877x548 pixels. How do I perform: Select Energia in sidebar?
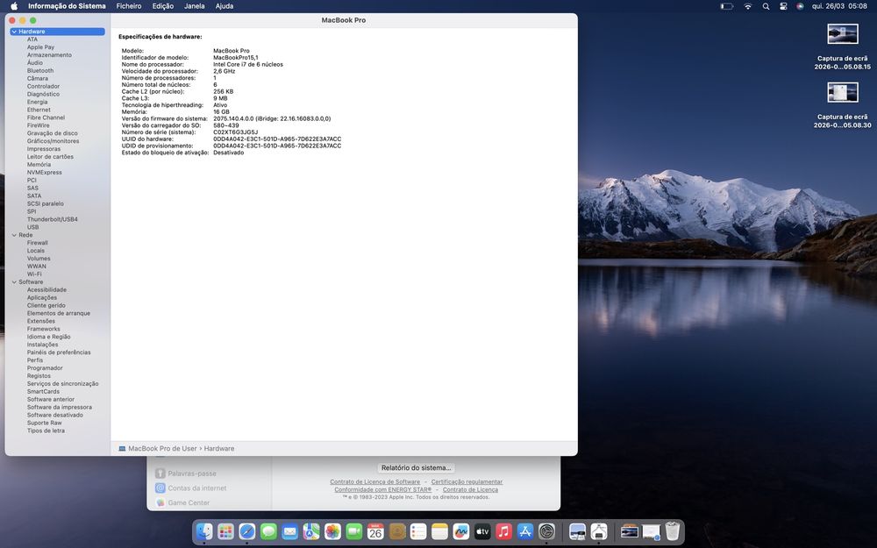coord(38,103)
